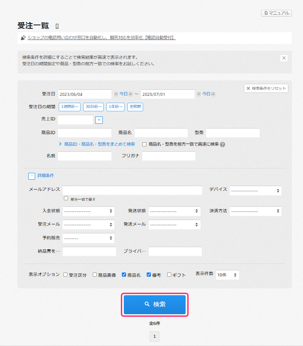
Task: Click the 名前 input field
Action: 85,156
